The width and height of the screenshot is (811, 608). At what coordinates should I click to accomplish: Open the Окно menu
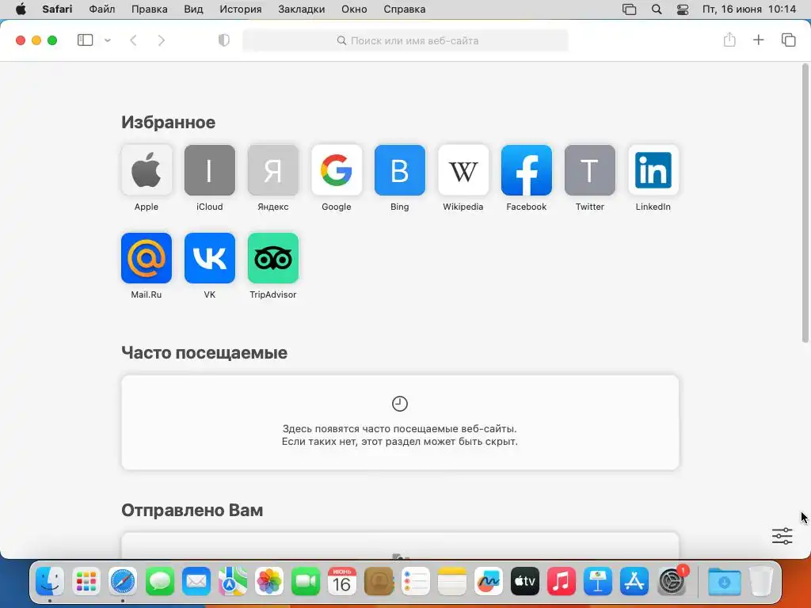pyautogui.click(x=354, y=9)
